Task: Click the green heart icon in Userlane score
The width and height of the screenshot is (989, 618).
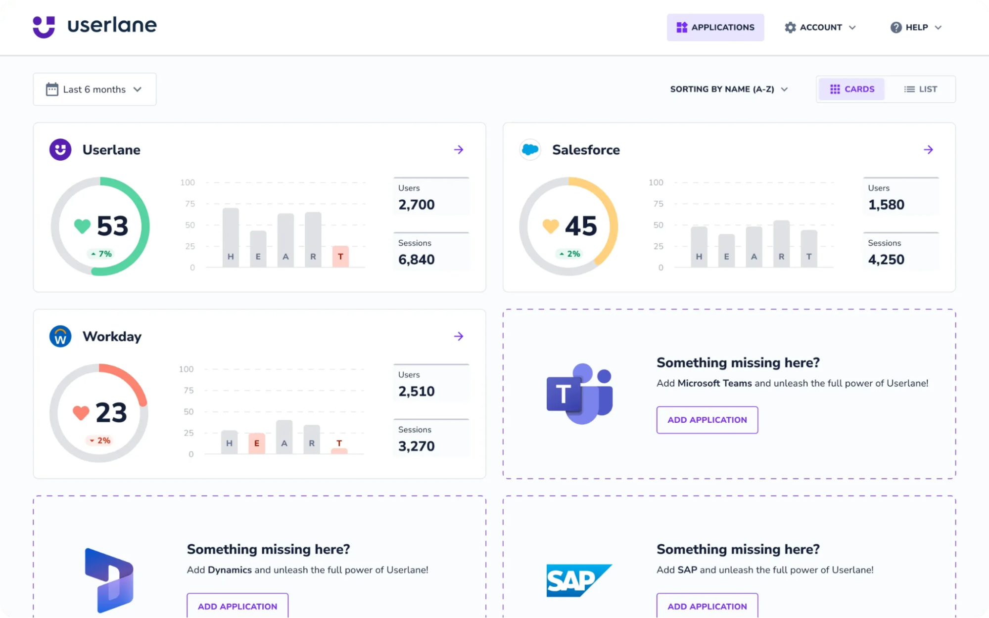Action: click(x=82, y=226)
